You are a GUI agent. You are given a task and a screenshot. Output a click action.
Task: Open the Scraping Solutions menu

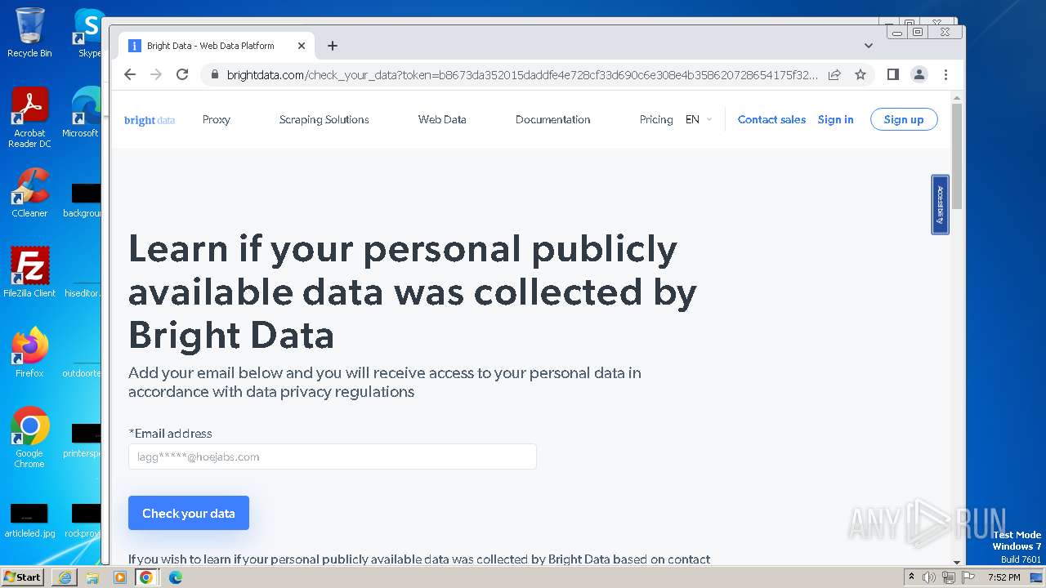pyautogui.click(x=324, y=119)
